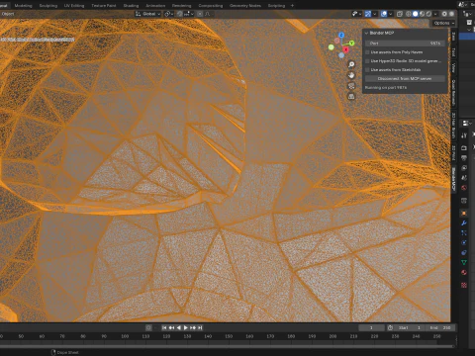Open the Modifiers wrench properties tab
Viewport: 475px width, 356px height.
pos(464,223)
